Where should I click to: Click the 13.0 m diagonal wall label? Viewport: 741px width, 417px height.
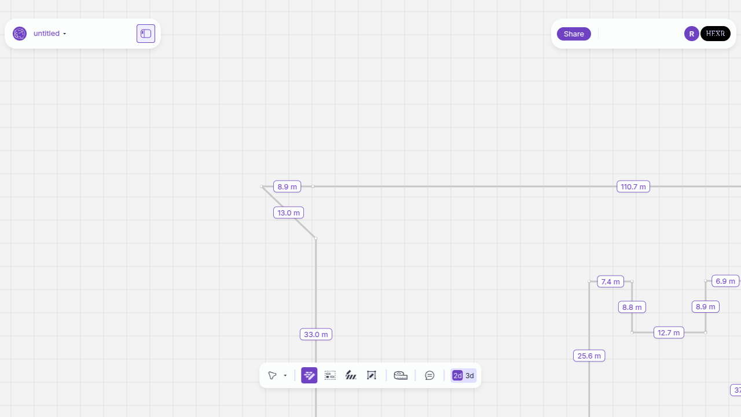(x=288, y=213)
